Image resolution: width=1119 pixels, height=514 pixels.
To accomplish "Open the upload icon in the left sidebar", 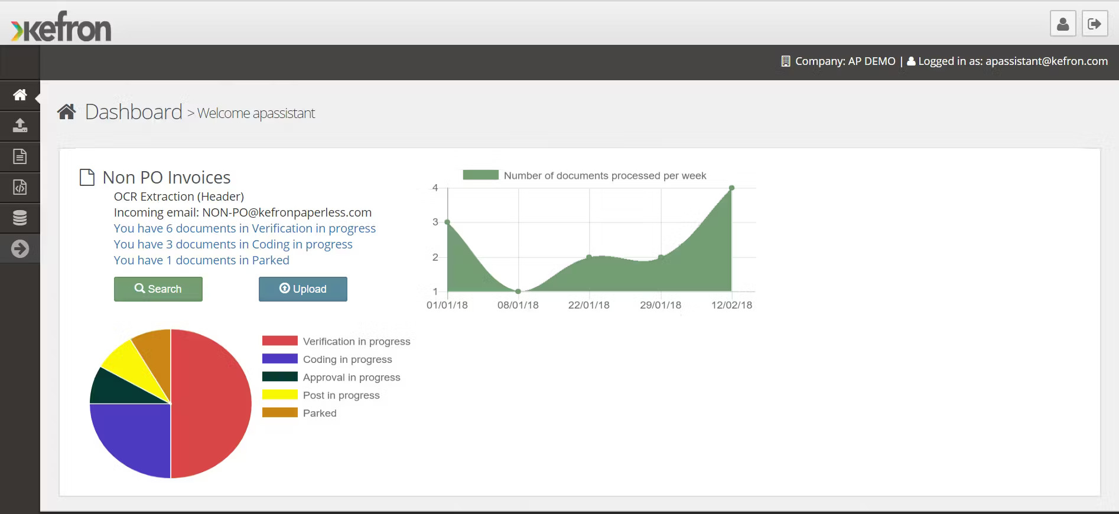I will click(19, 126).
